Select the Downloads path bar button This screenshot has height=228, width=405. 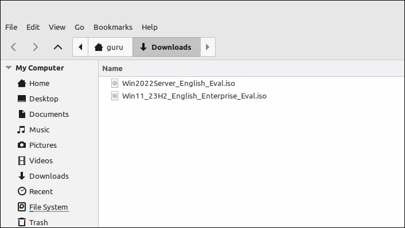(166, 47)
